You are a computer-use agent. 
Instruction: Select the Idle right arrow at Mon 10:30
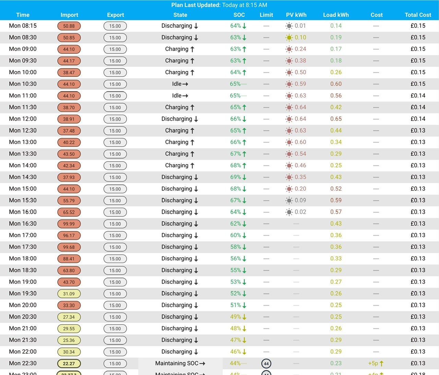pyautogui.click(x=185, y=84)
